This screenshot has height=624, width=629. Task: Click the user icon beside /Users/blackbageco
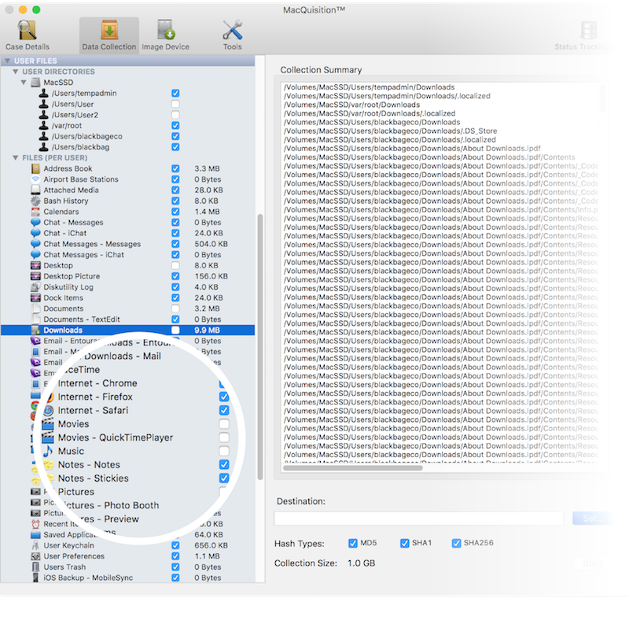44,136
